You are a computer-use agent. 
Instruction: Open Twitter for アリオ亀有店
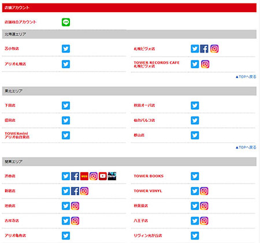coord(66,235)
